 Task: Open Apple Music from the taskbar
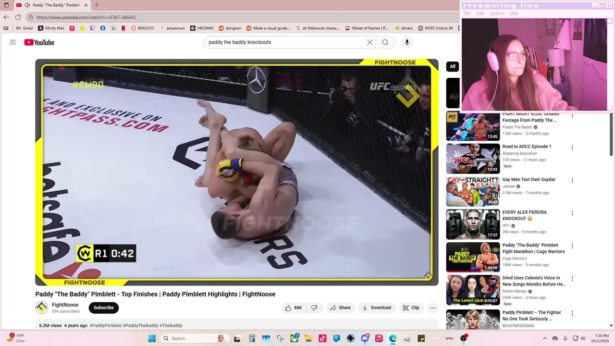click(379, 338)
